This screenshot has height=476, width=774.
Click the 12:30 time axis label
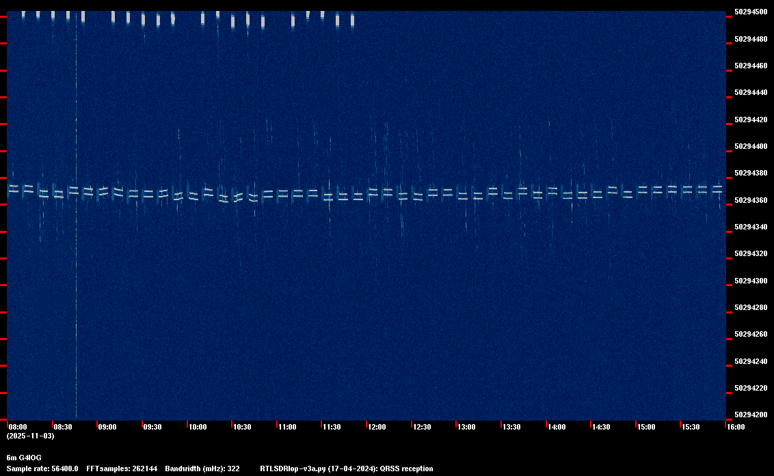422,427
